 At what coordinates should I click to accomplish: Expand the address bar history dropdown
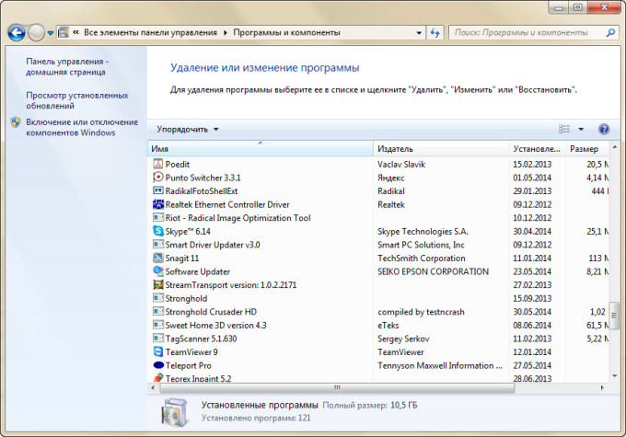point(419,33)
